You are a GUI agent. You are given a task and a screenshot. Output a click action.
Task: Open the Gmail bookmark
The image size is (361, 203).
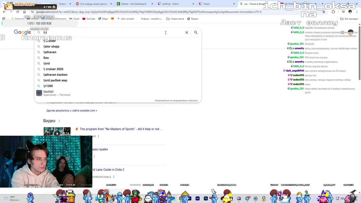click(x=74, y=19)
